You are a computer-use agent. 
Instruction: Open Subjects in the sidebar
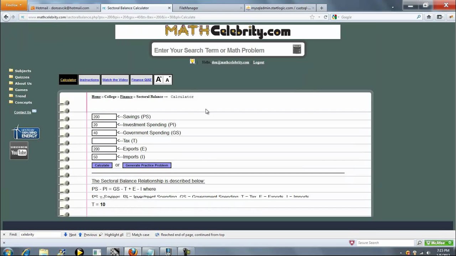tap(23, 71)
